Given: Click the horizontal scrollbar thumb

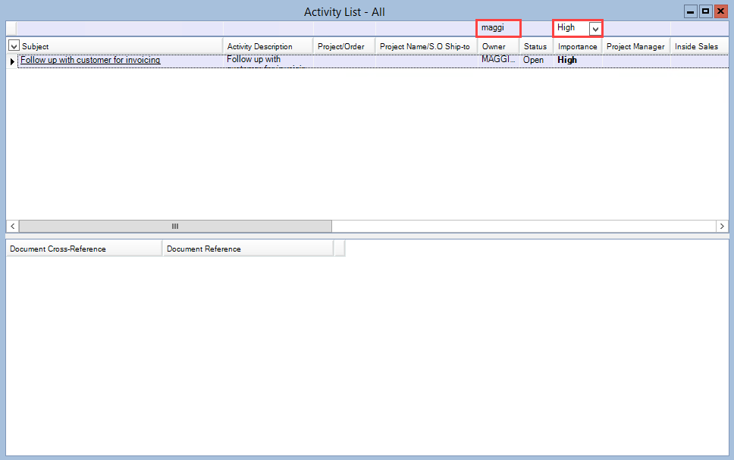Looking at the screenshot, I should click(x=175, y=226).
